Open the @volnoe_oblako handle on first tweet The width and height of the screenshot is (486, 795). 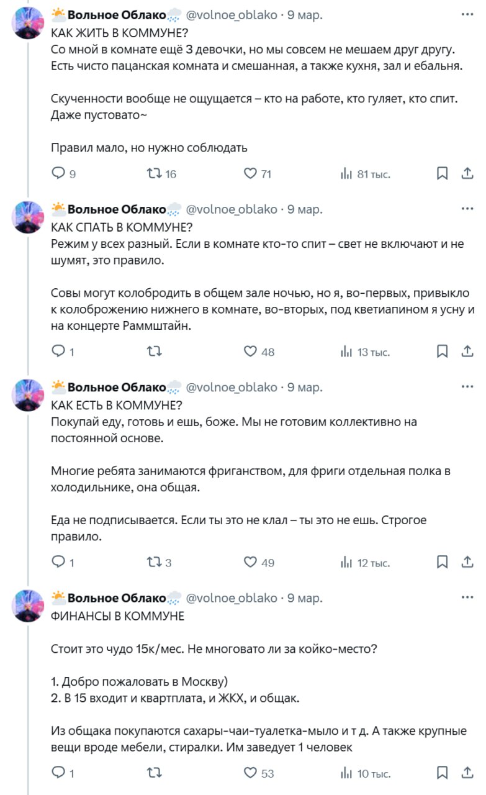click(232, 14)
